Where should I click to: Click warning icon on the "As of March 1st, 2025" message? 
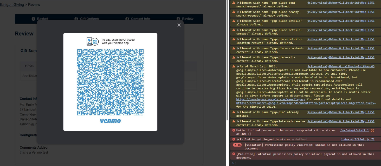pyautogui.click(x=234, y=66)
